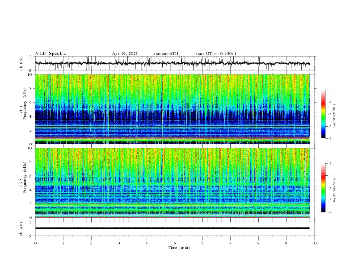Click the ch.2 'Frequency (kHz)' axis label
This screenshot has height=273, width=354.
click(25, 177)
